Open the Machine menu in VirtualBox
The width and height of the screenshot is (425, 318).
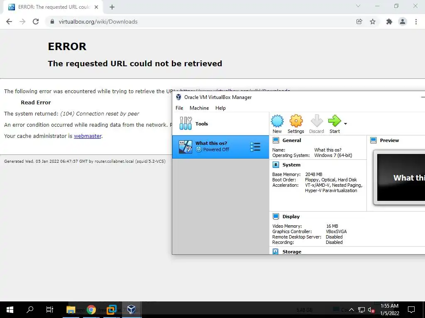tap(199, 108)
